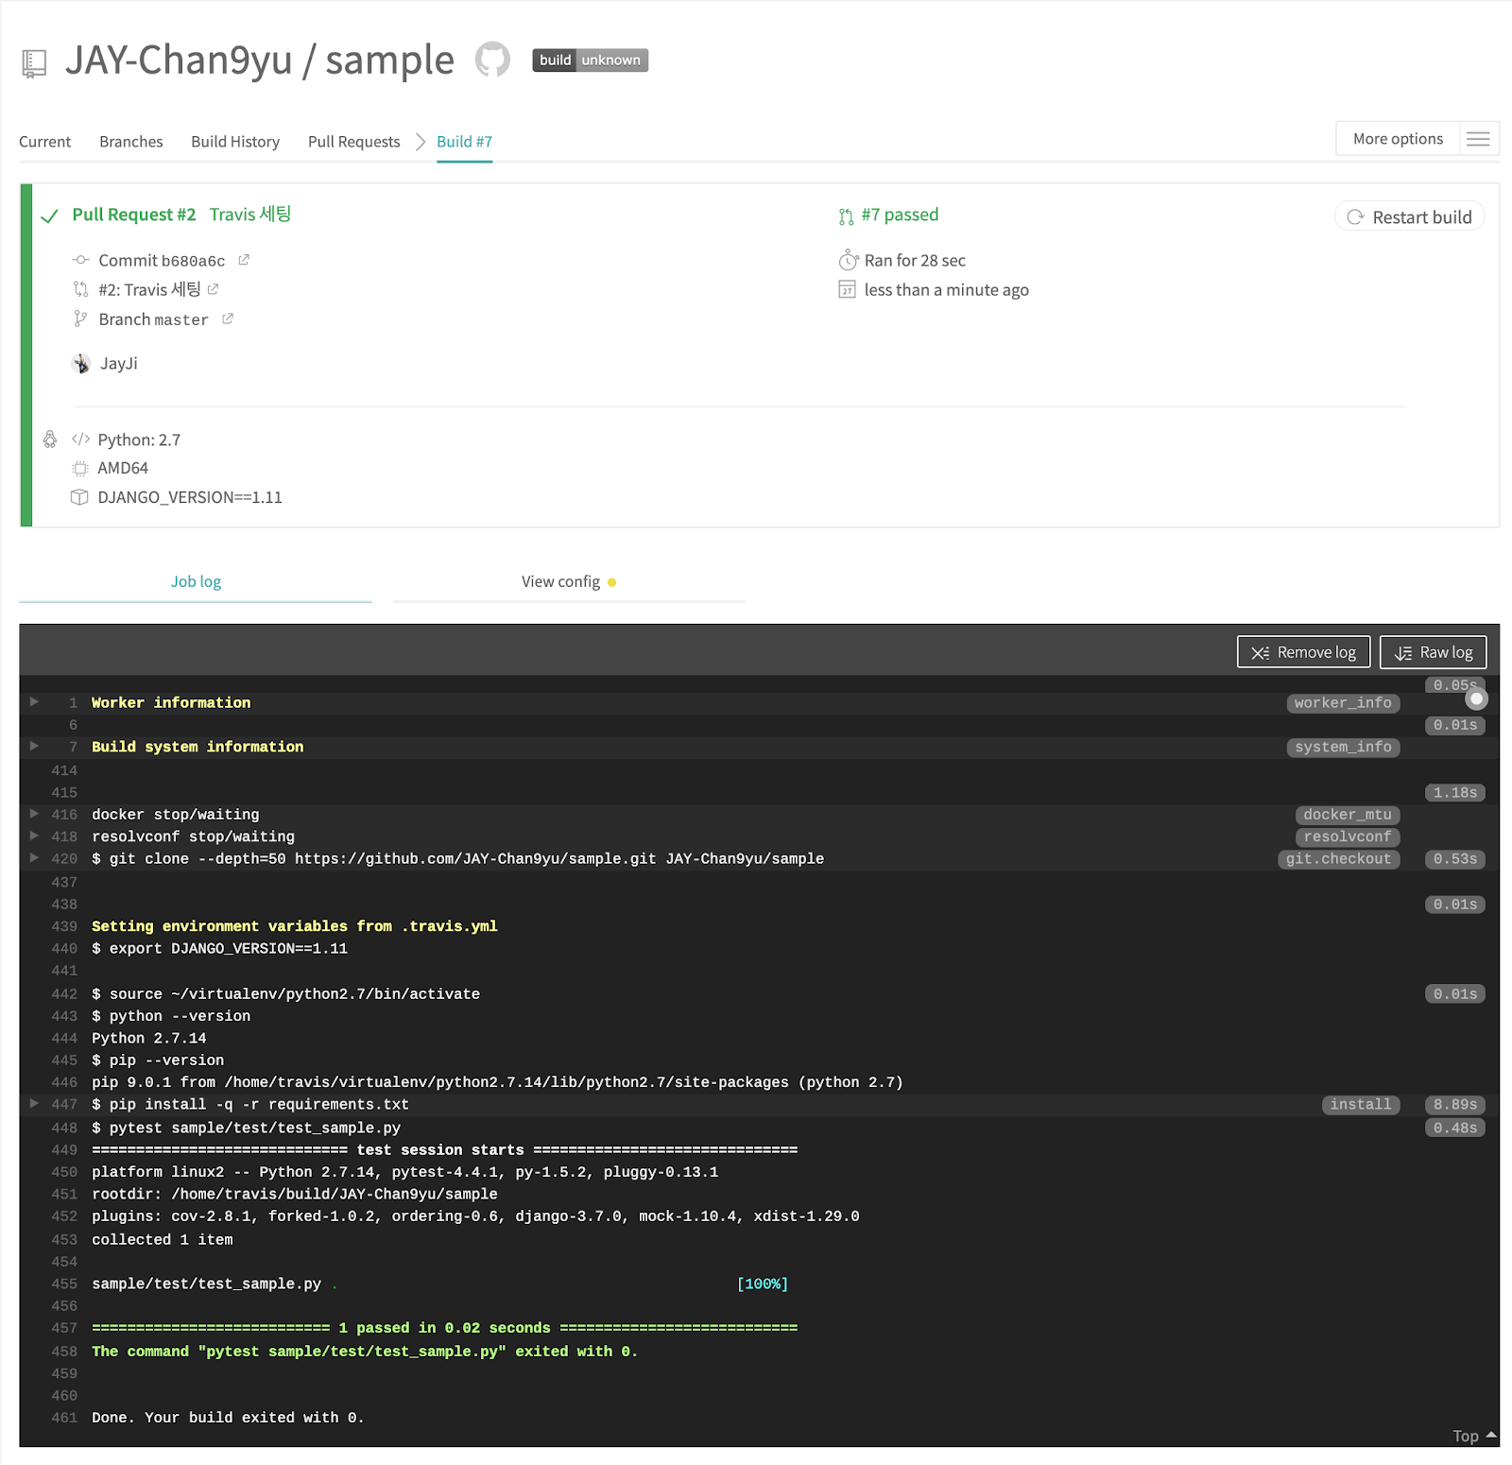
Task: Click the git.checkout tag label
Action: 1338,859
